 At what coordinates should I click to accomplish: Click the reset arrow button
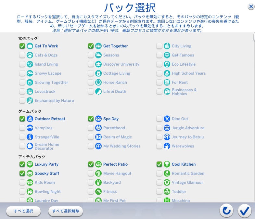pos(226,211)
